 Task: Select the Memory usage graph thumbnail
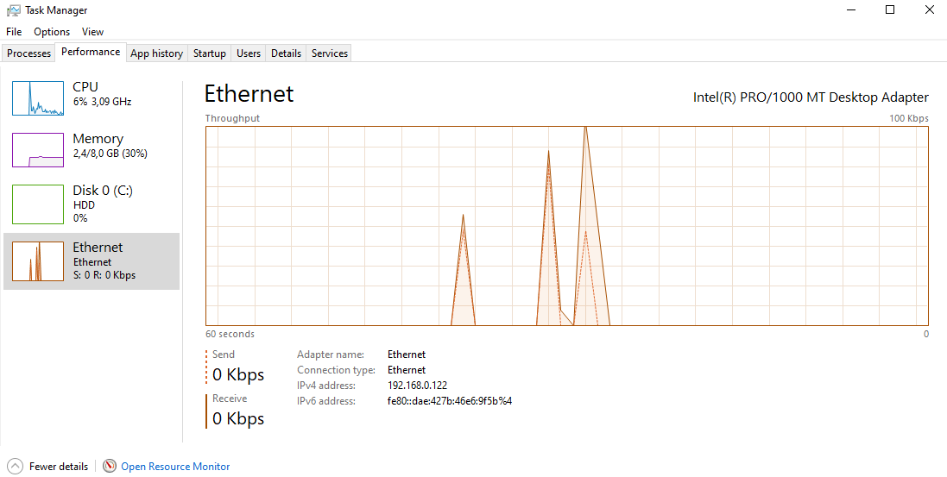click(x=38, y=150)
